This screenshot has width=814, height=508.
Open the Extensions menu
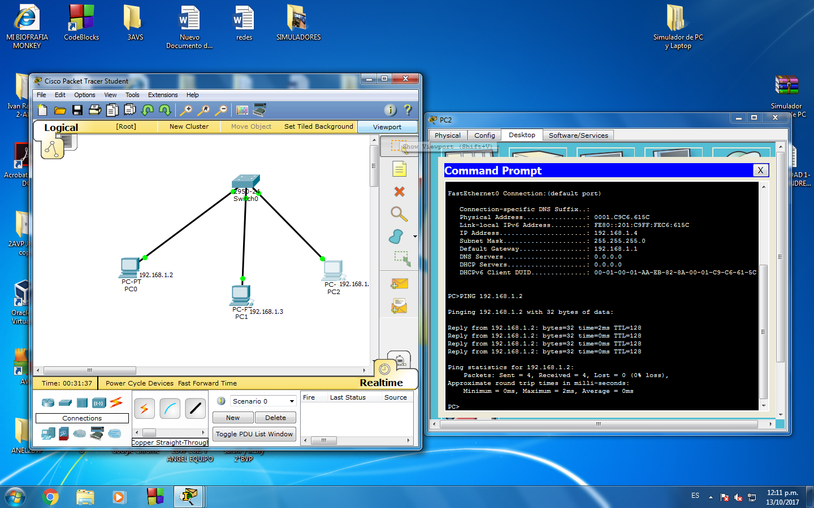(x=163, y=95)
